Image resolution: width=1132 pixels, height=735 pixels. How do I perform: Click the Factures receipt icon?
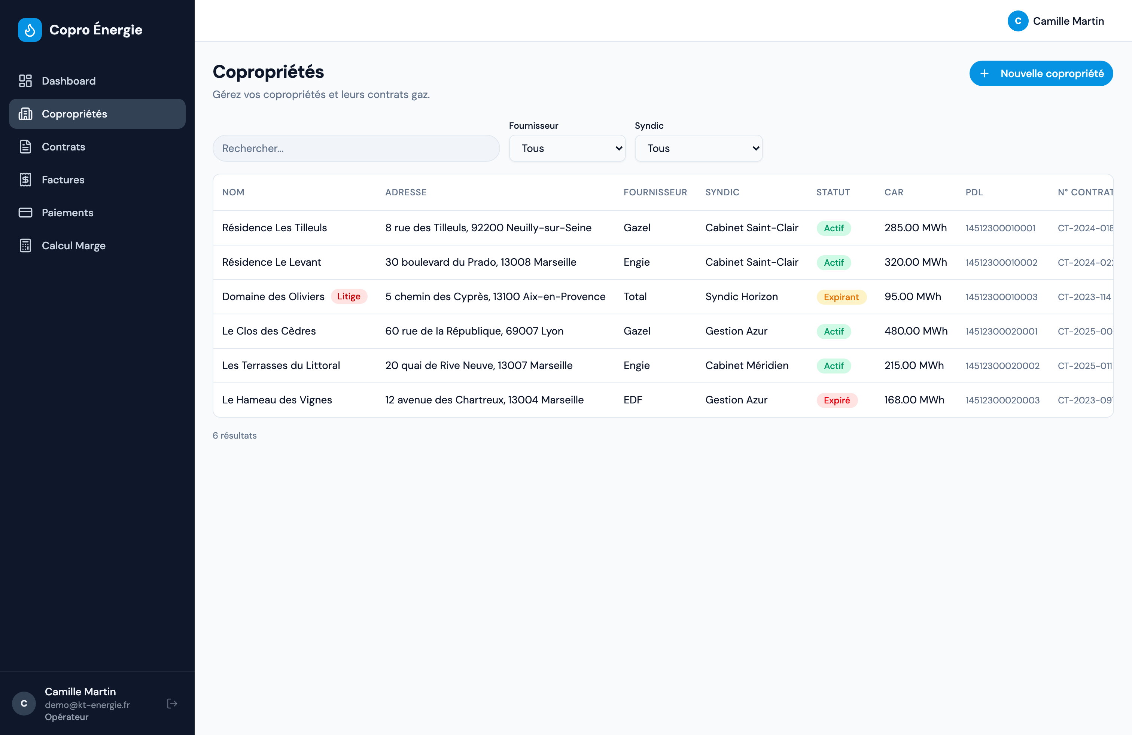25,180
